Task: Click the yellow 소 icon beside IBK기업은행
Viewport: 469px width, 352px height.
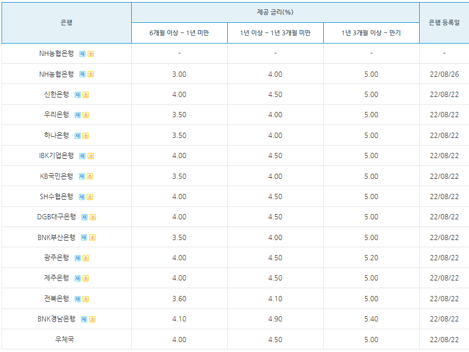Action: click(x=91, y=156)
